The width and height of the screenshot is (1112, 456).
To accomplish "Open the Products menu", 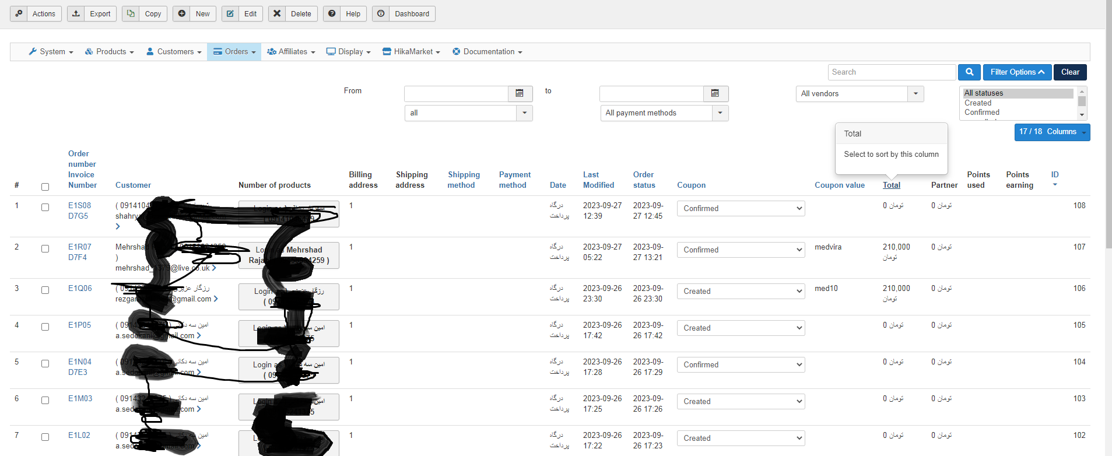I will (x=110, y=52).
